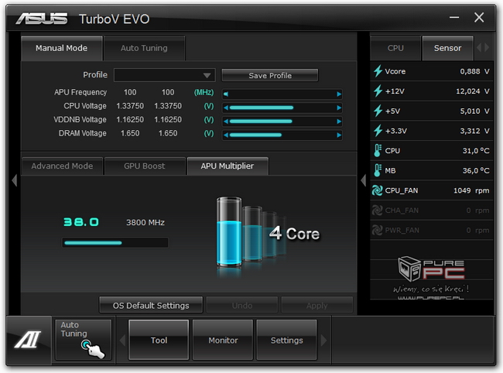Open the Monitor button
The width and height of the screenshot is (503, 373).
click(x=223, y=340)
